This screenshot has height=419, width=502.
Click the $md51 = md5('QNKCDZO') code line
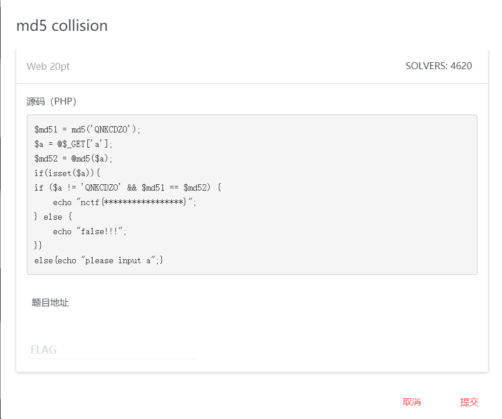[x=87, y=130]
